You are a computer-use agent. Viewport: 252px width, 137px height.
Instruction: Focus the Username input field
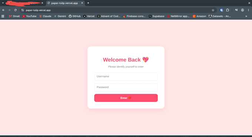pos(126,76)
